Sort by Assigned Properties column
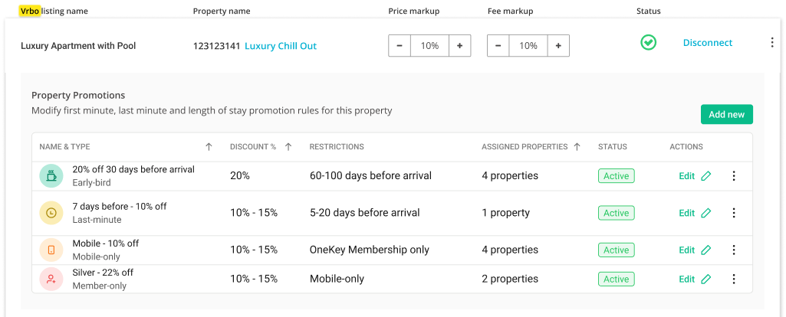The height and width of the screenshot is (317, 786). (577, 147)
